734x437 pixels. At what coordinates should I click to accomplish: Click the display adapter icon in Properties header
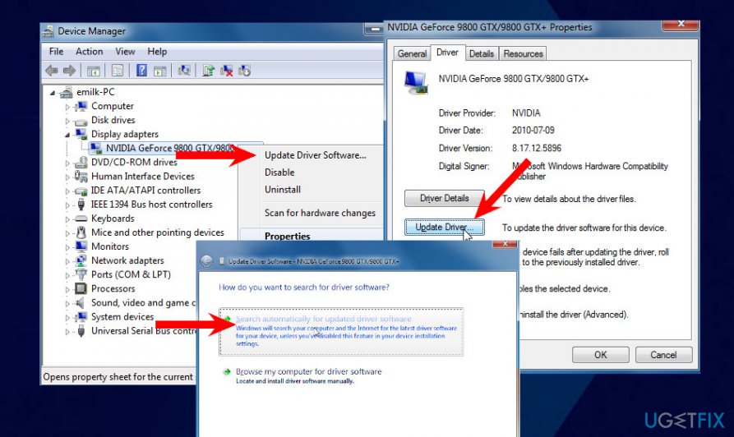[x=415, y=82]
